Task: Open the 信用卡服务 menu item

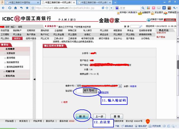Action: coord(31,38)
